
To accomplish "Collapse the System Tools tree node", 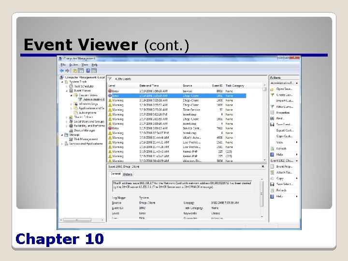I will tap(62, 82).
